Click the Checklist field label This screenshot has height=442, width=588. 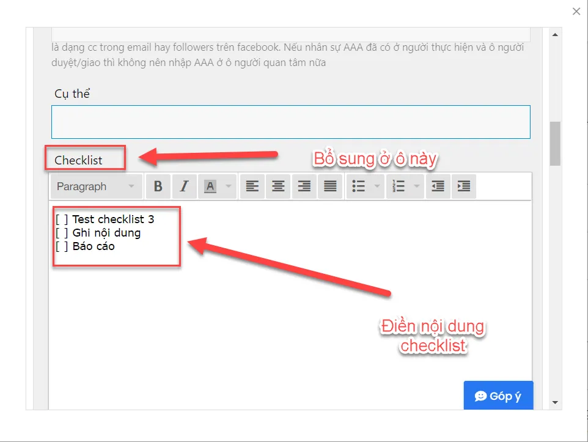(78, 160)
